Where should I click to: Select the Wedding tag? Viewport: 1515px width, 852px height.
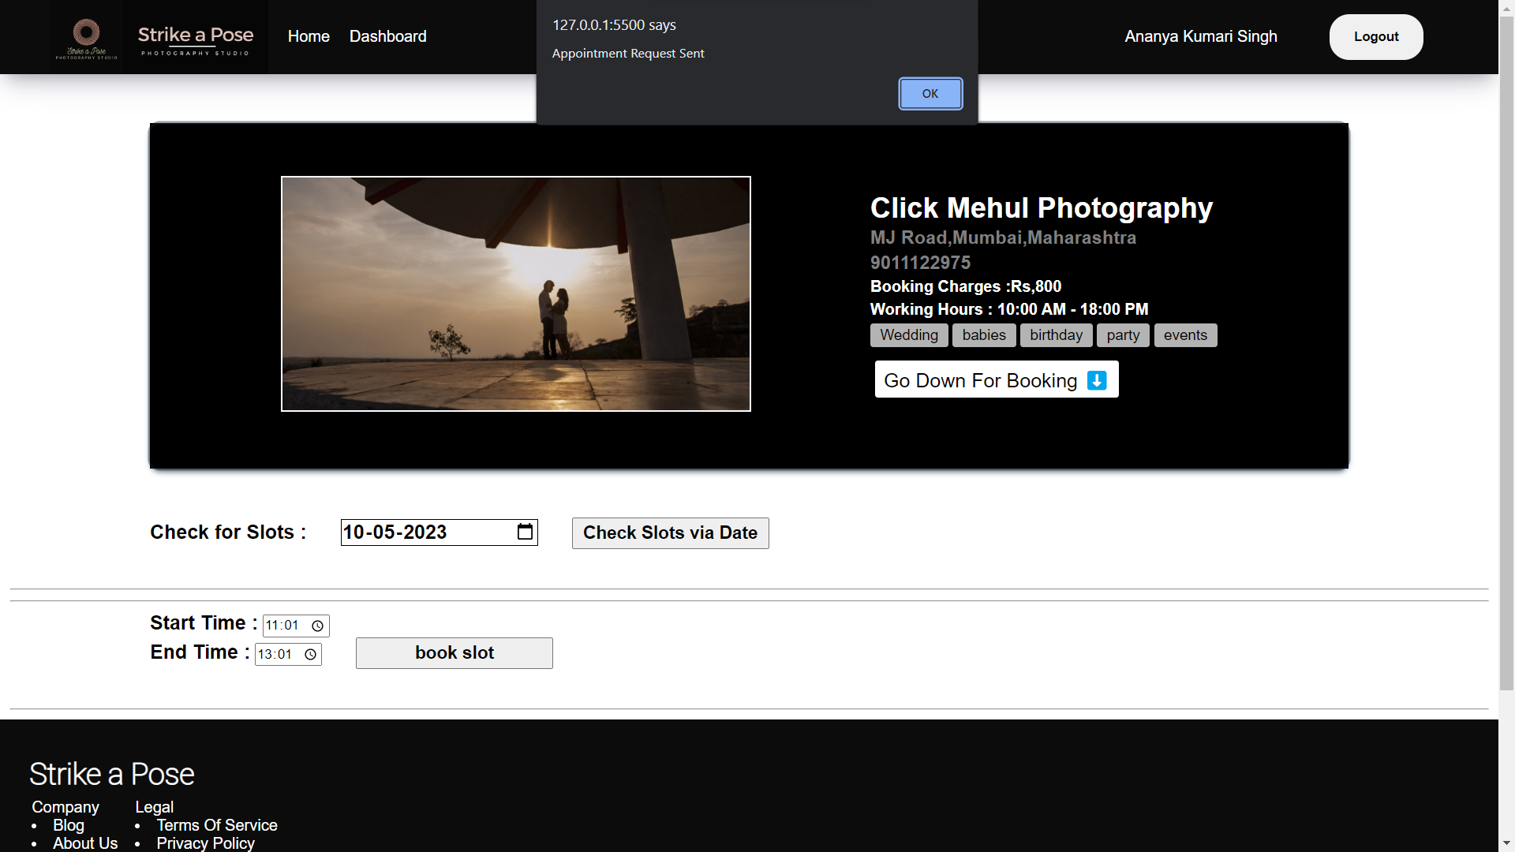point(909,335)
